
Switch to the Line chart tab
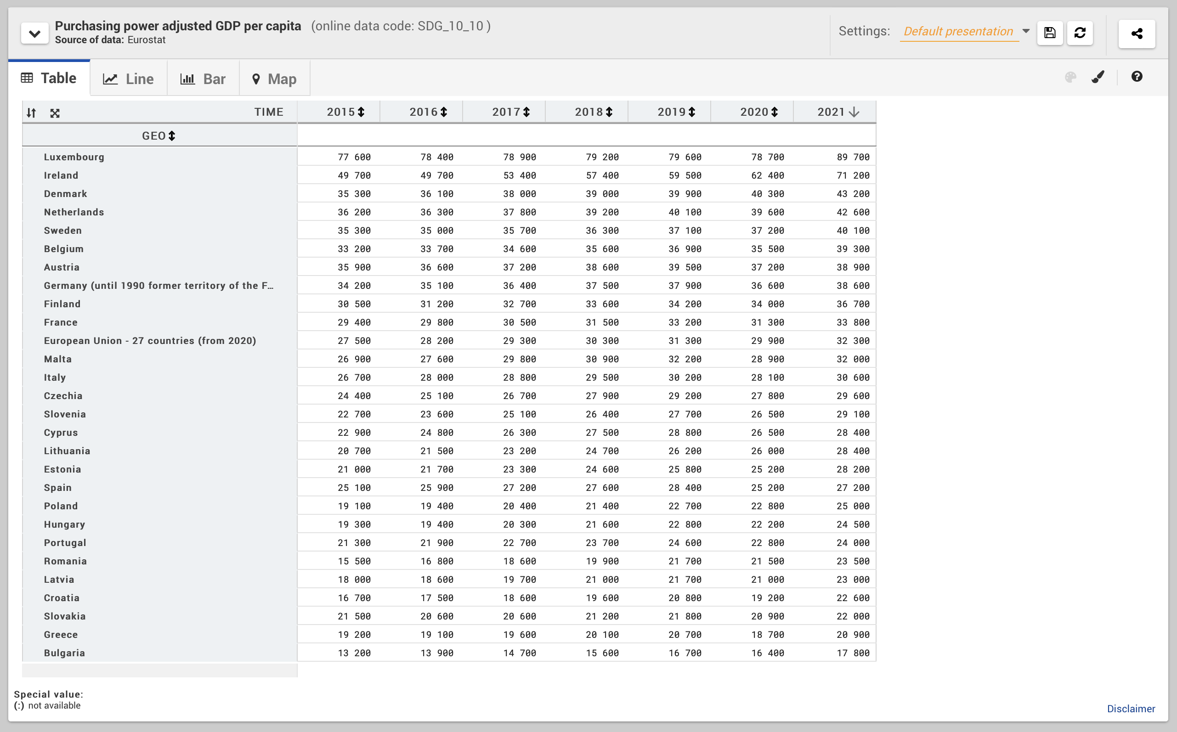[128, 79]
